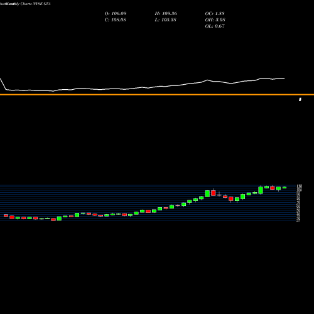Select the high price H: 109.36

click(166, 14)
